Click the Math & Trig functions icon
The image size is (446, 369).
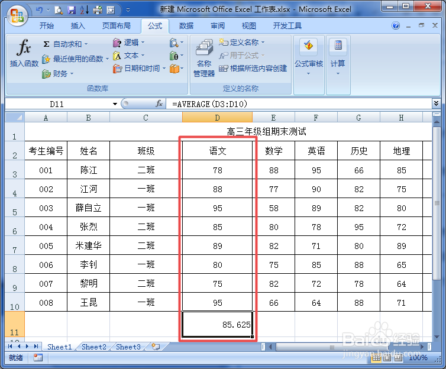174,56
